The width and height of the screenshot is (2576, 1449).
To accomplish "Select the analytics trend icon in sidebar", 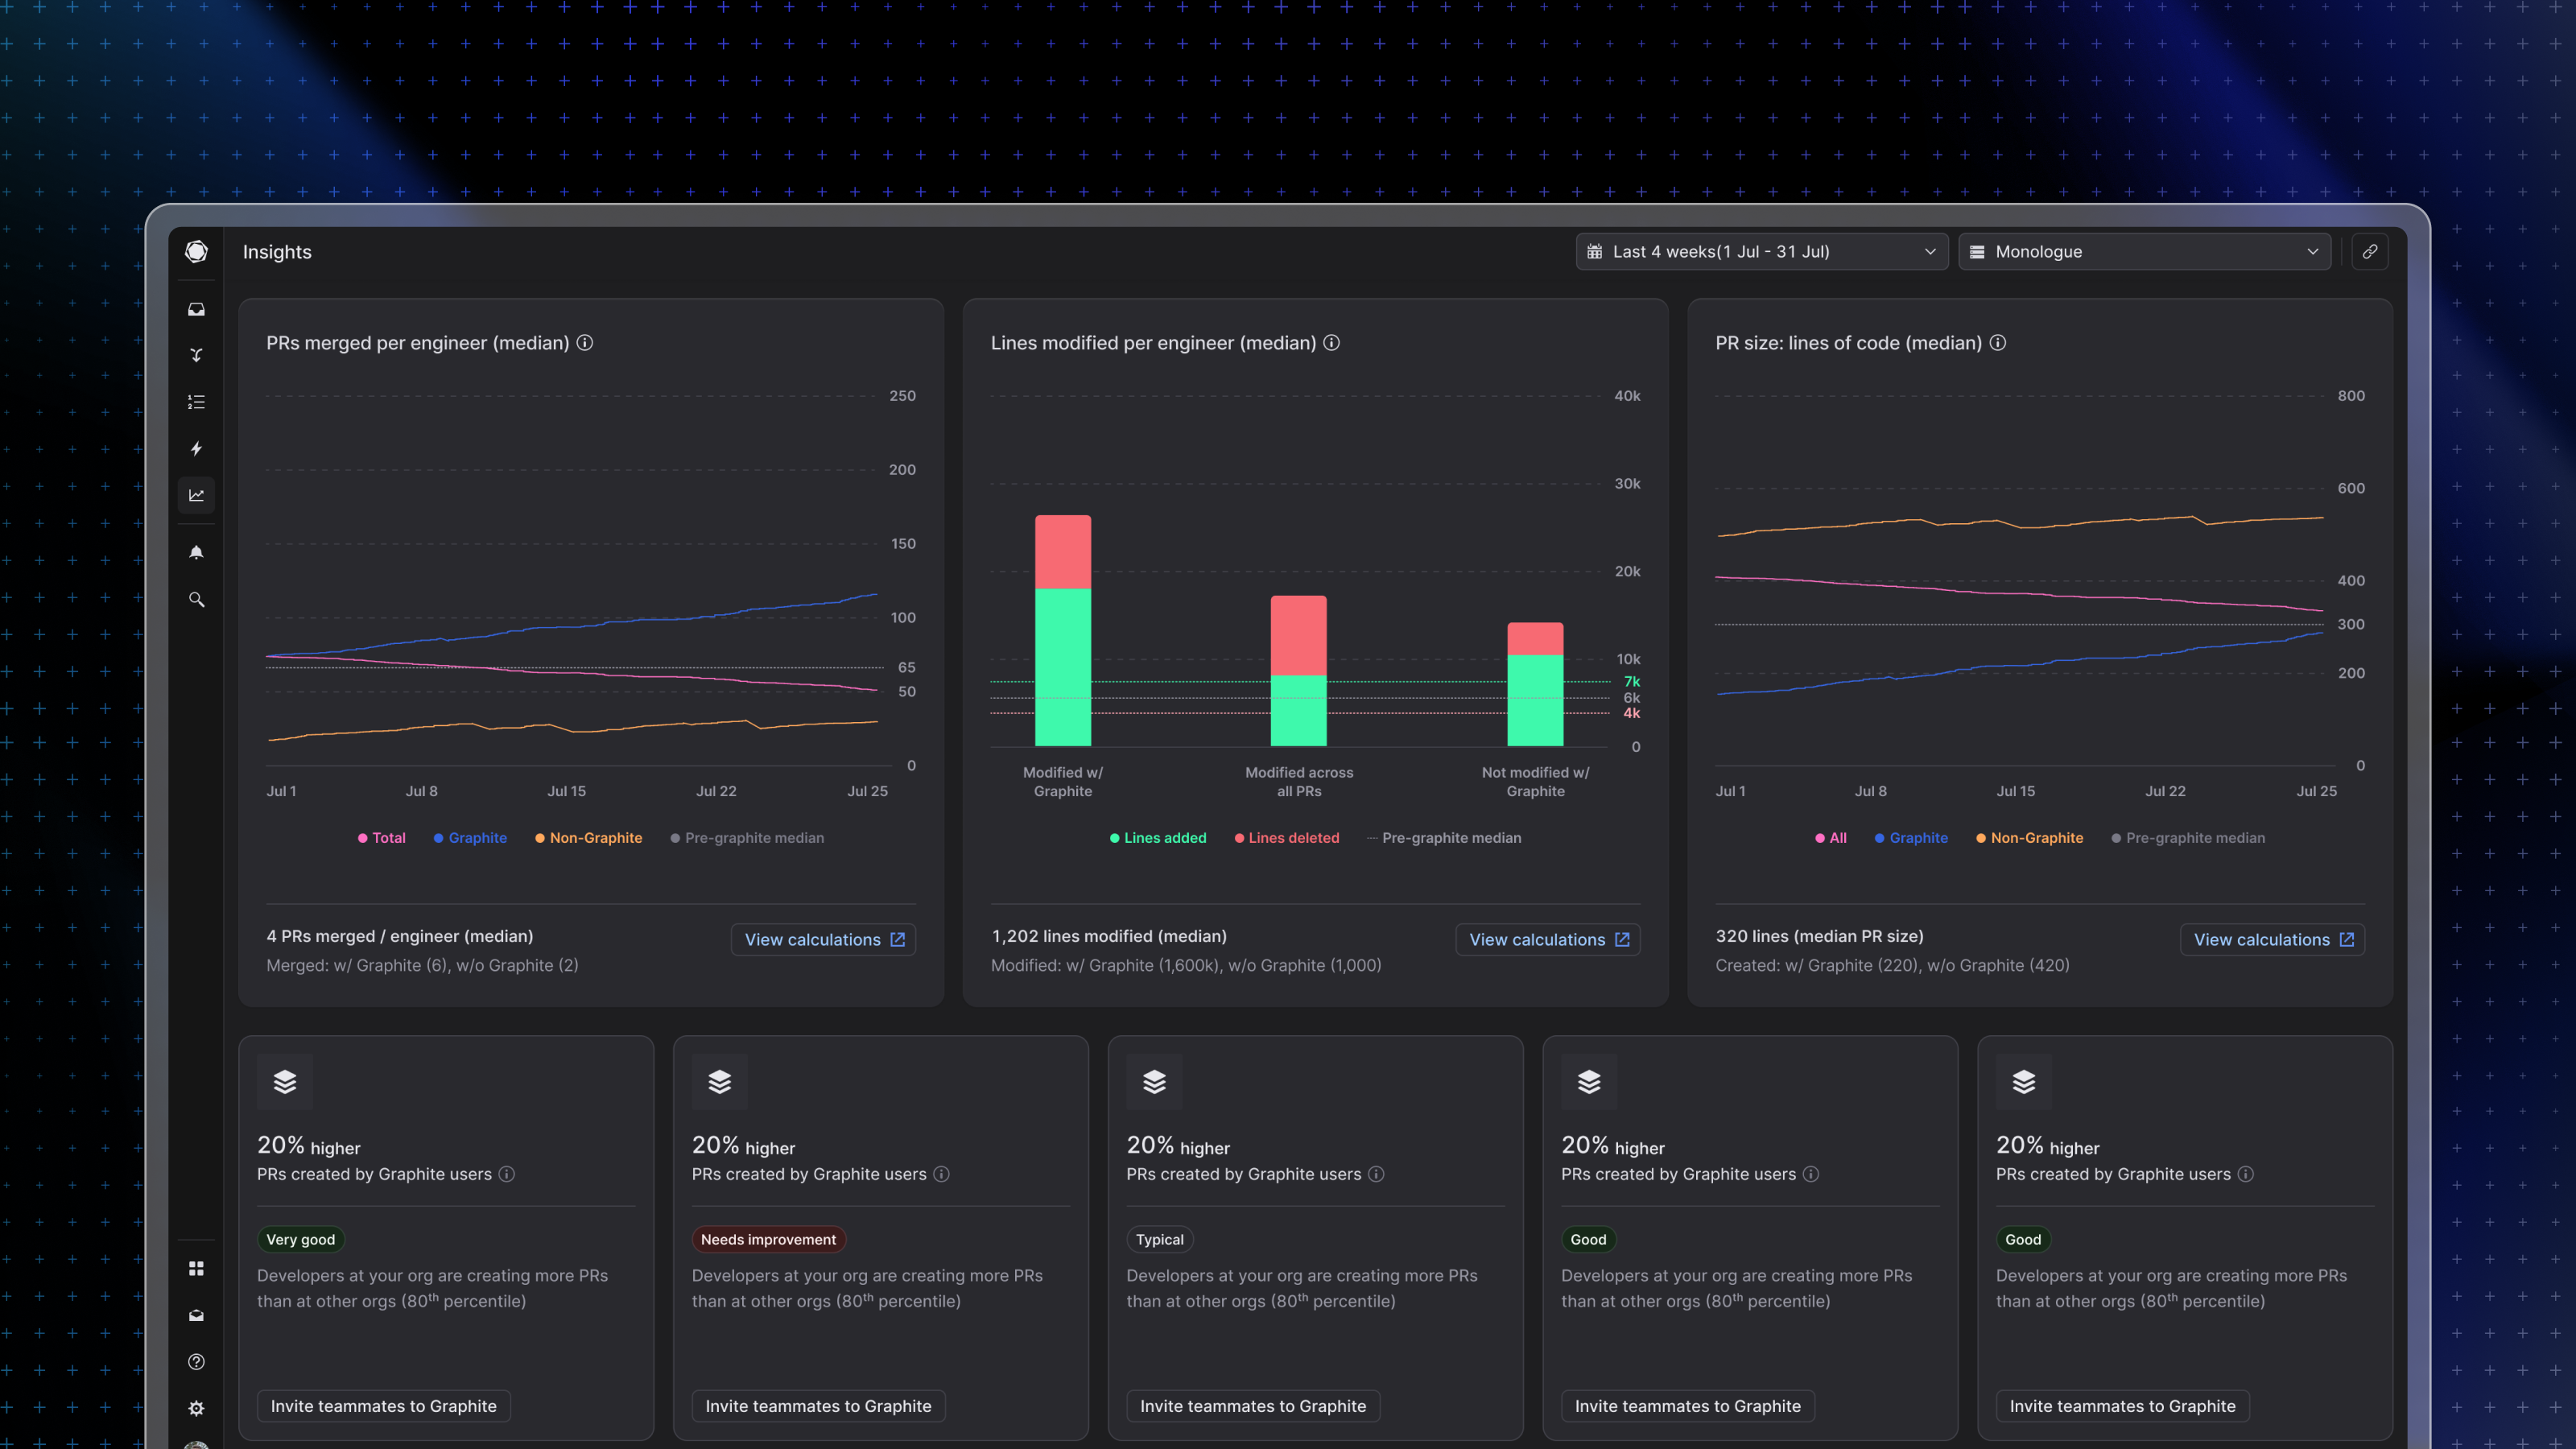I will 196,495.
